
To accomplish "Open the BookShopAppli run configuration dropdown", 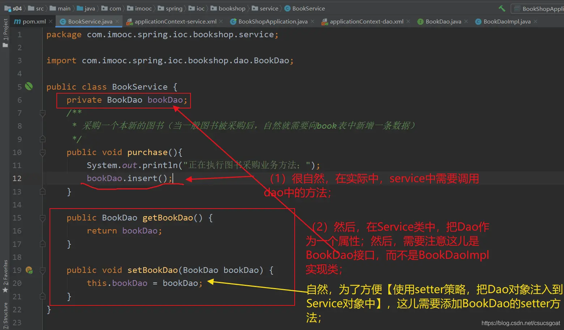I will (538, 9).
